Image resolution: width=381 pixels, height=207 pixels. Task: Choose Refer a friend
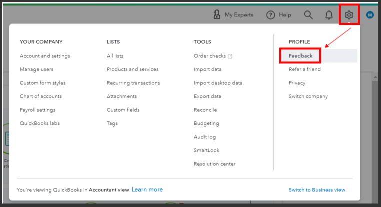304,69
